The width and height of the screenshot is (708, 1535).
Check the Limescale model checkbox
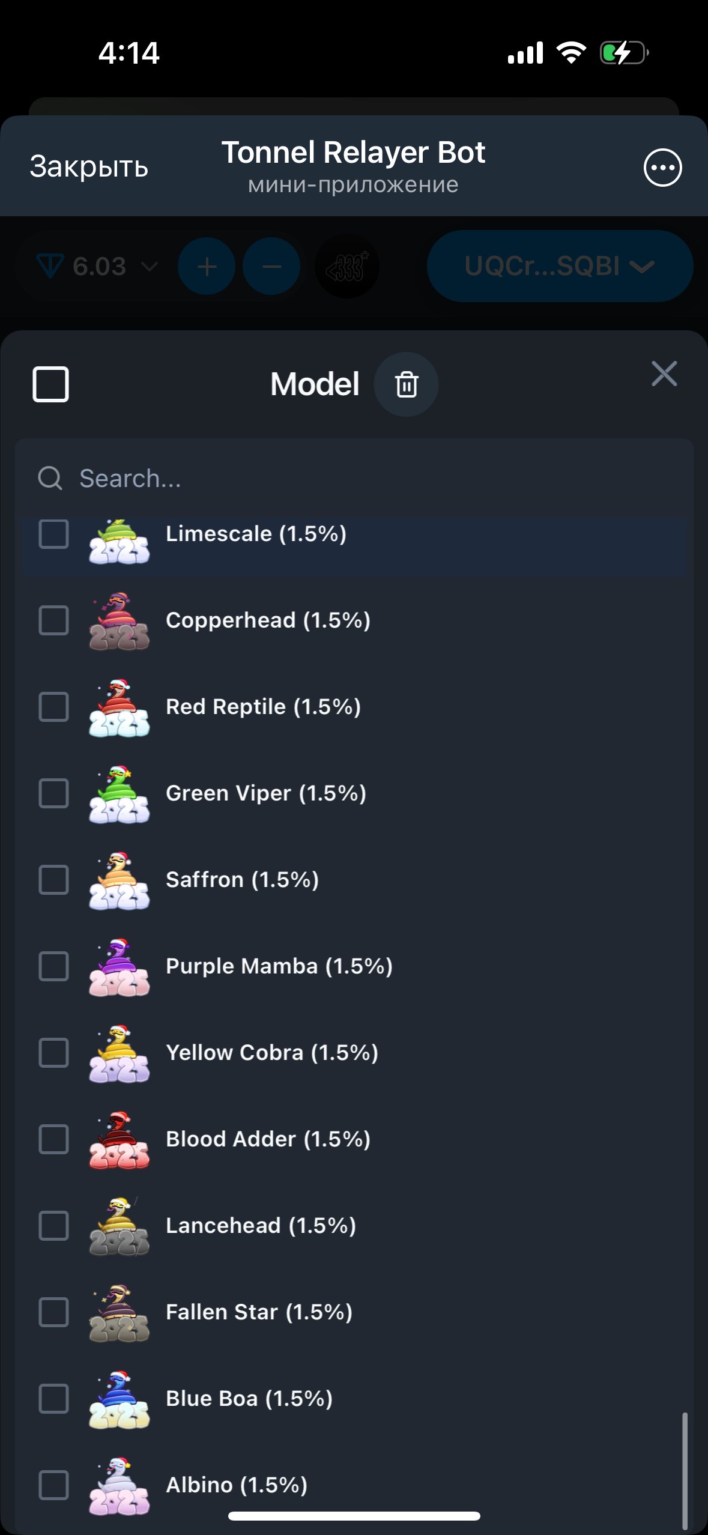click(53, 534)
